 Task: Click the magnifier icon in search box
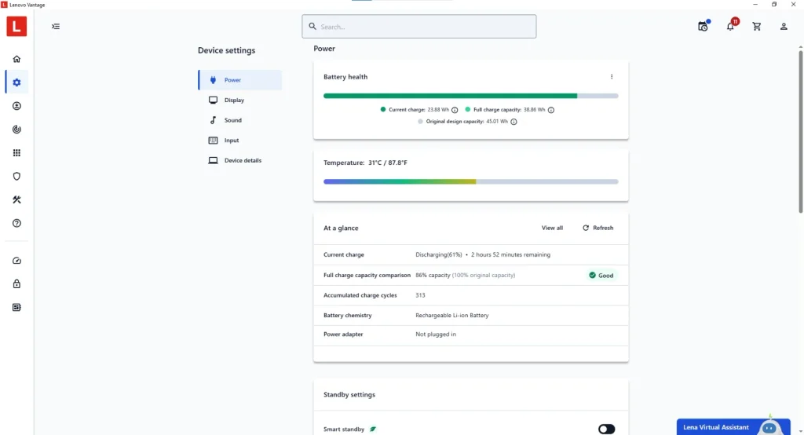click(312, 26)
